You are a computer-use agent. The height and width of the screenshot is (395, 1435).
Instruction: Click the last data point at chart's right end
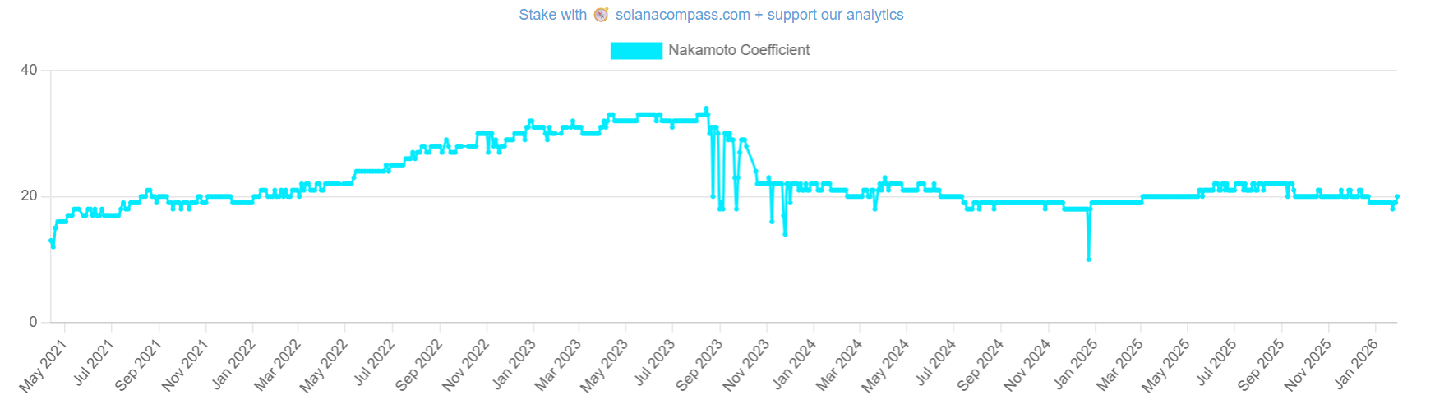click(x=1397, y=197)
